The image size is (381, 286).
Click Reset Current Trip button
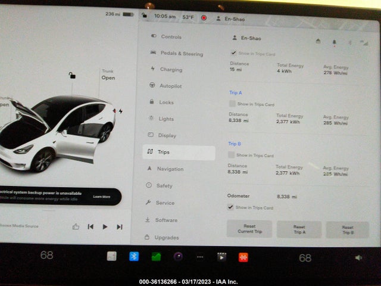click(x=249, y=229)
